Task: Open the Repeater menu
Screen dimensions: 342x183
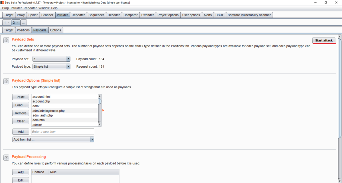Action: point(30,8)
